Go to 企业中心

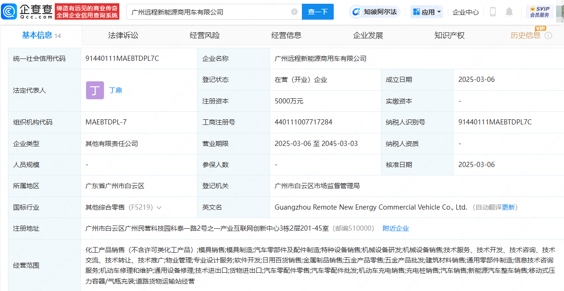tap(466, 12)
